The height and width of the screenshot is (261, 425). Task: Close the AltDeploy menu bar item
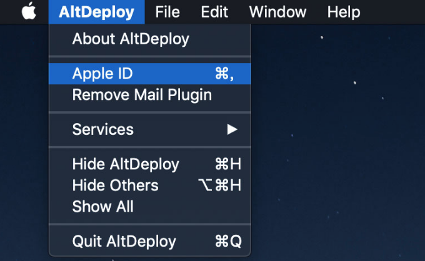coord(97,12)
